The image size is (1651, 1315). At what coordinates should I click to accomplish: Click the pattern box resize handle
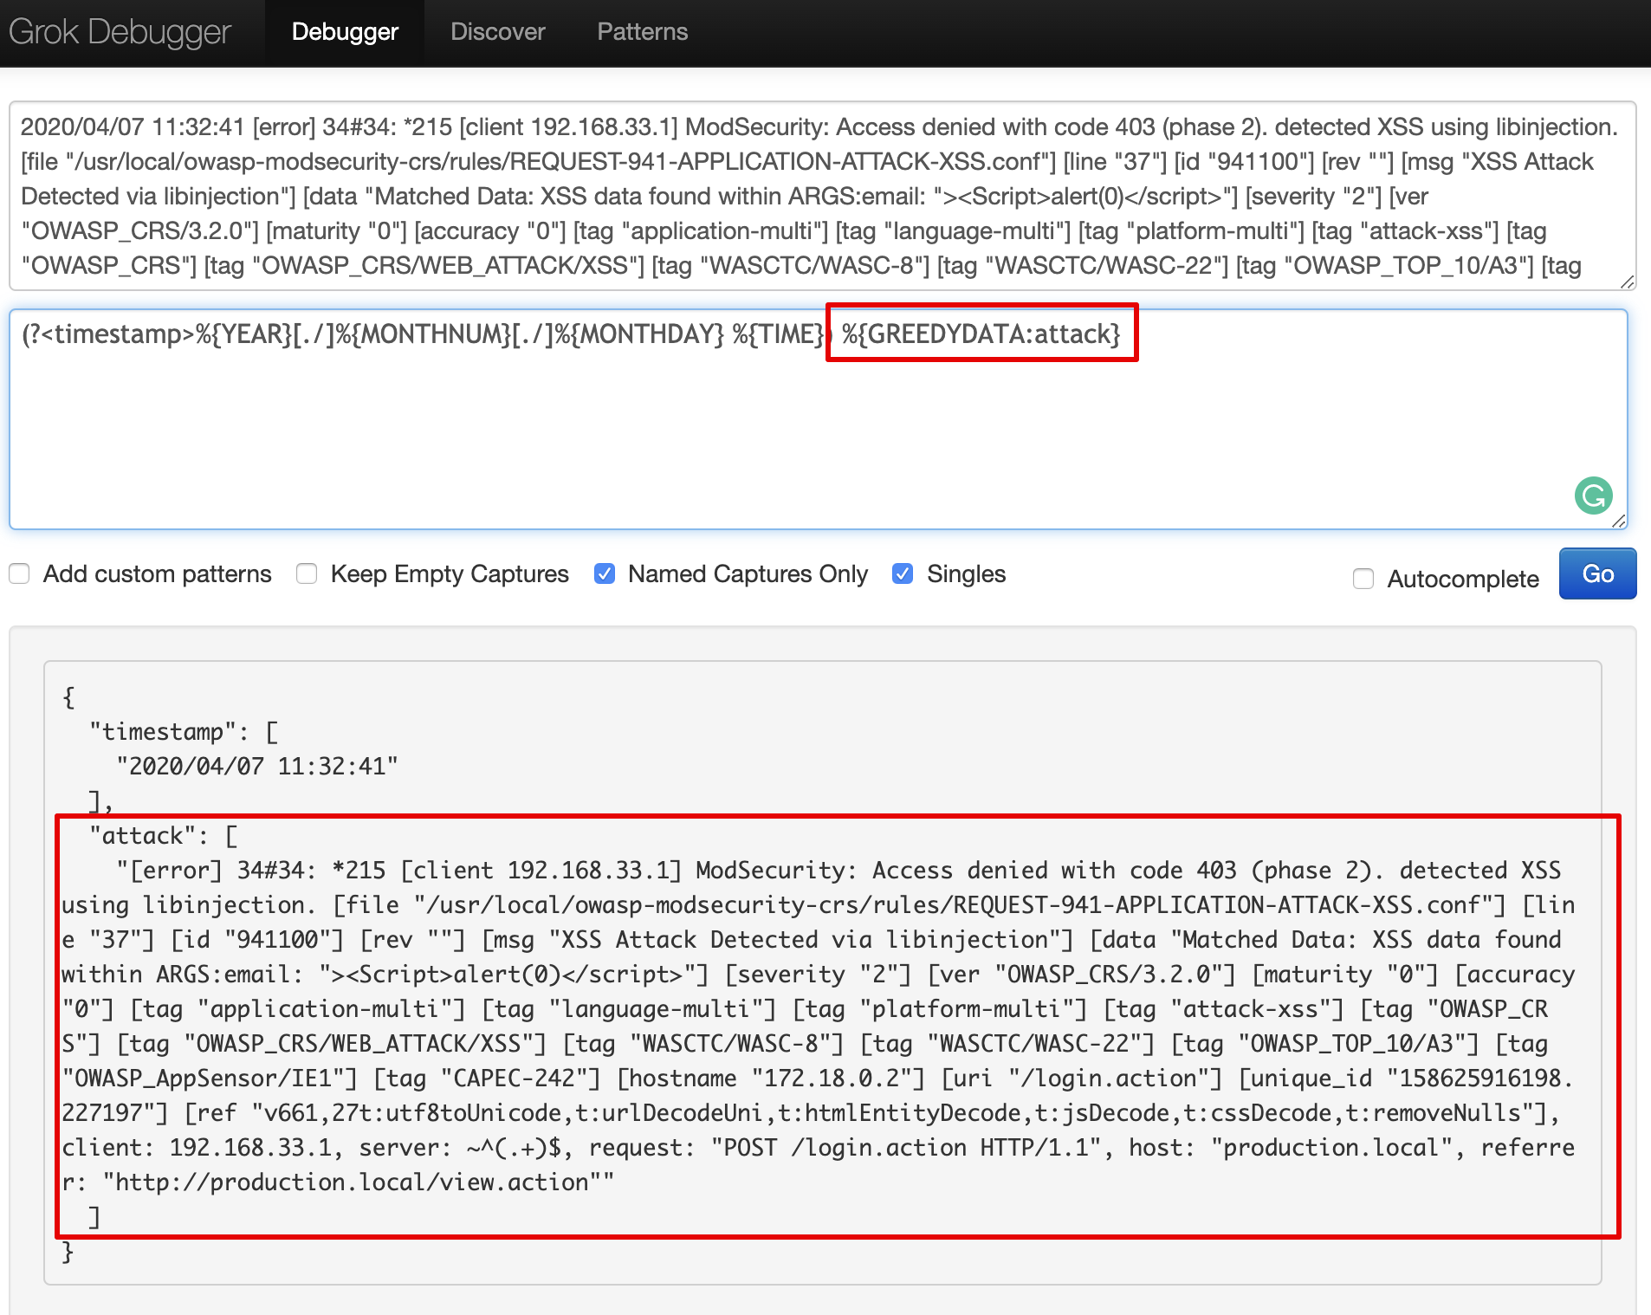[1618, 521]
